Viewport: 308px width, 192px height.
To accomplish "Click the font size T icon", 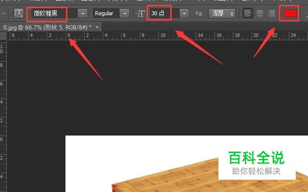I will pos(141,14).
